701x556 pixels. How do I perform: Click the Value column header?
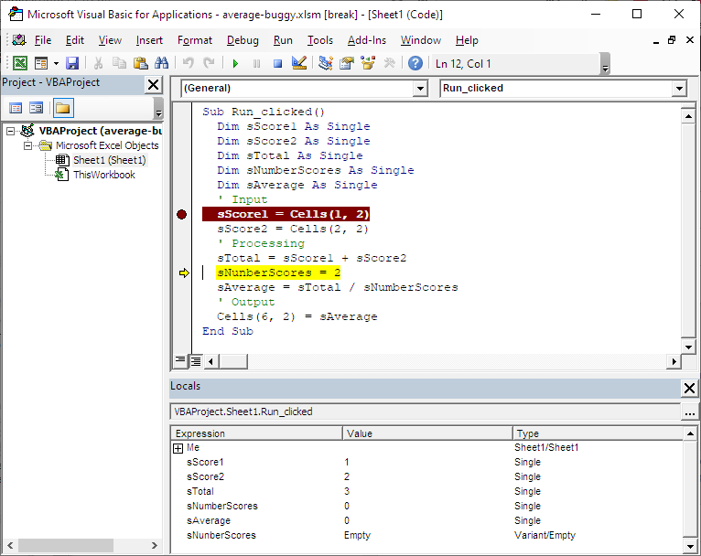pos(427,433)
